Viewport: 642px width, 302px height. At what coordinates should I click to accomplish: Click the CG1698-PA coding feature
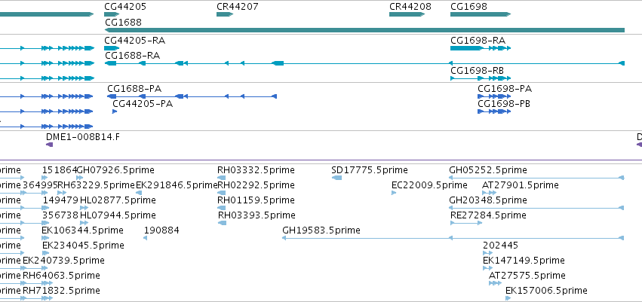[x=494, y=96]
